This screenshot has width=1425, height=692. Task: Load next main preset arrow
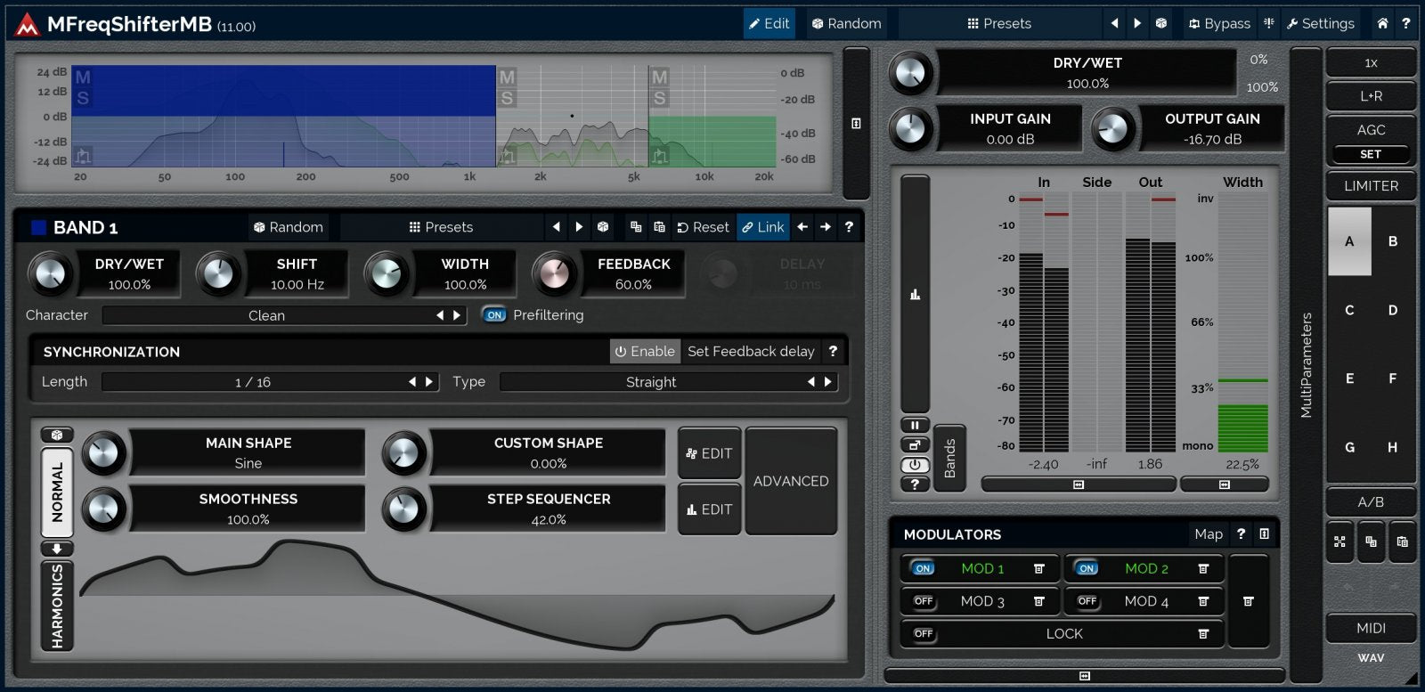click(1137, 24)
